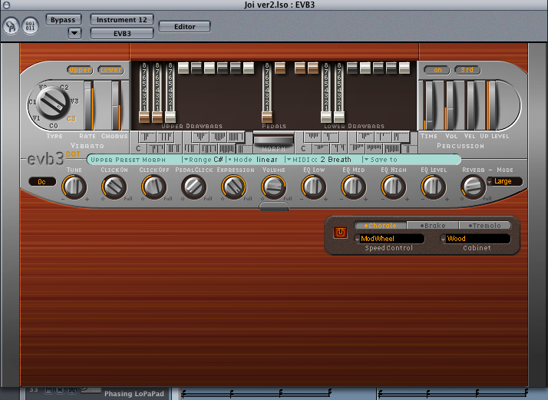
Task: Toggle the Percussion 3rd harmonic button
Action: pos(467,70)
